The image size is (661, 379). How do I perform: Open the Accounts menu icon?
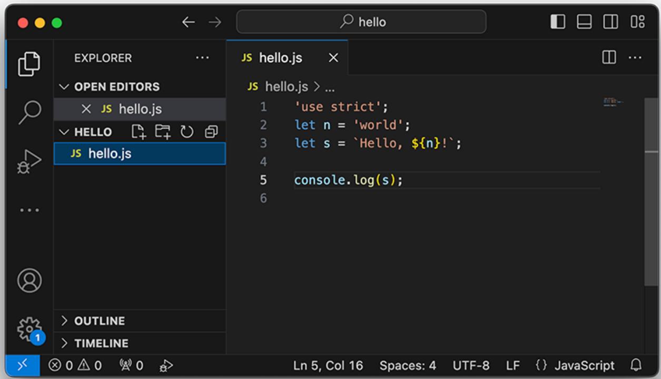click(29, 281)
